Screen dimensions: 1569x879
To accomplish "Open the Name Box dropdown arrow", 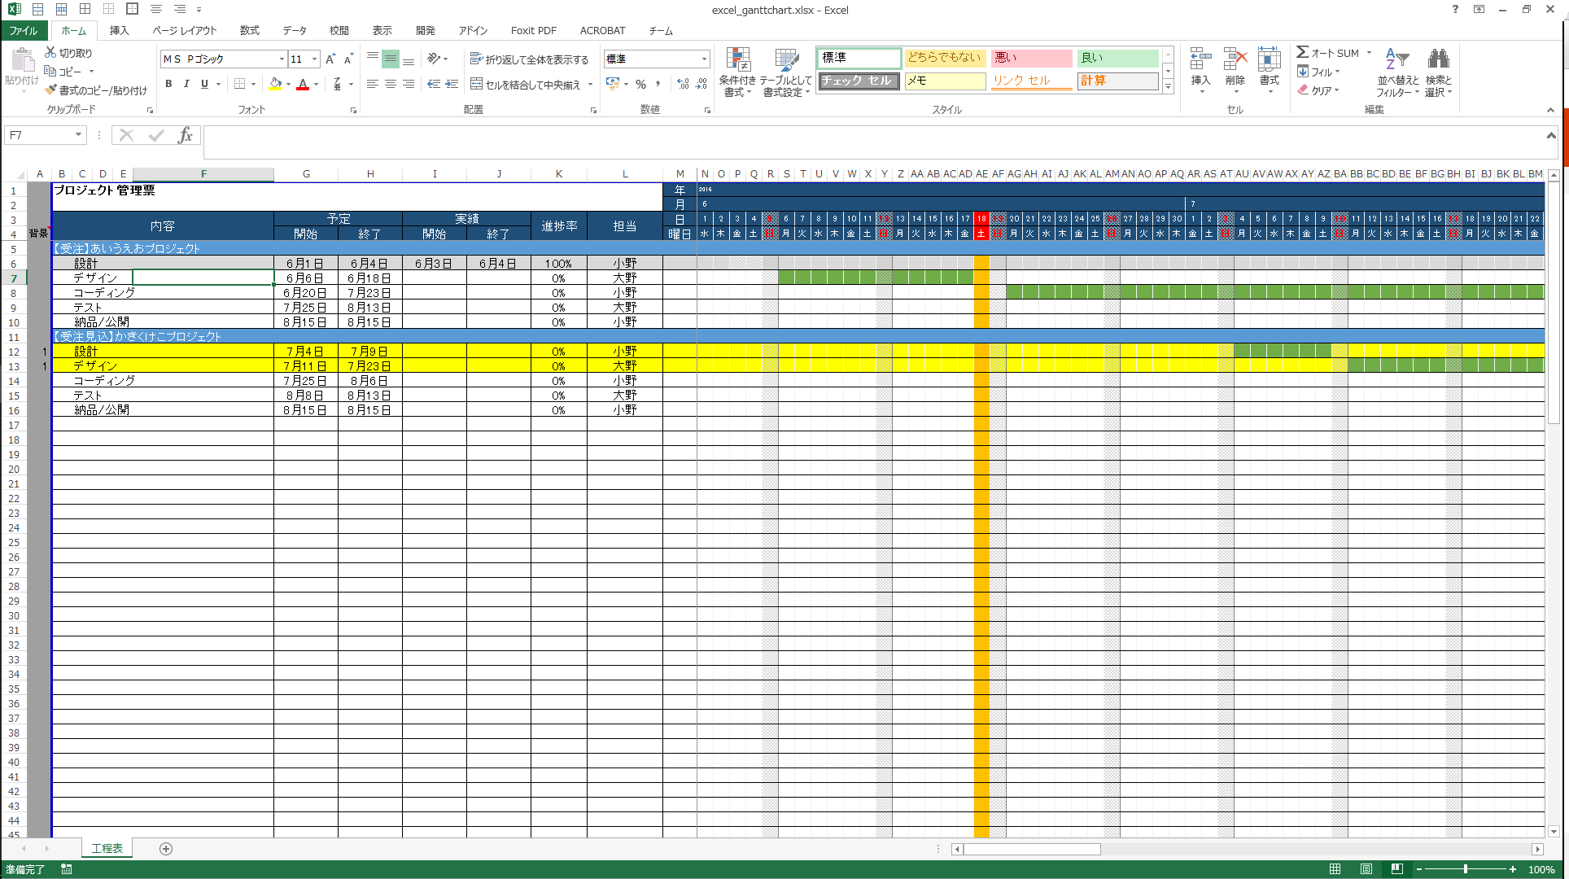I will [x=78, y=135].
